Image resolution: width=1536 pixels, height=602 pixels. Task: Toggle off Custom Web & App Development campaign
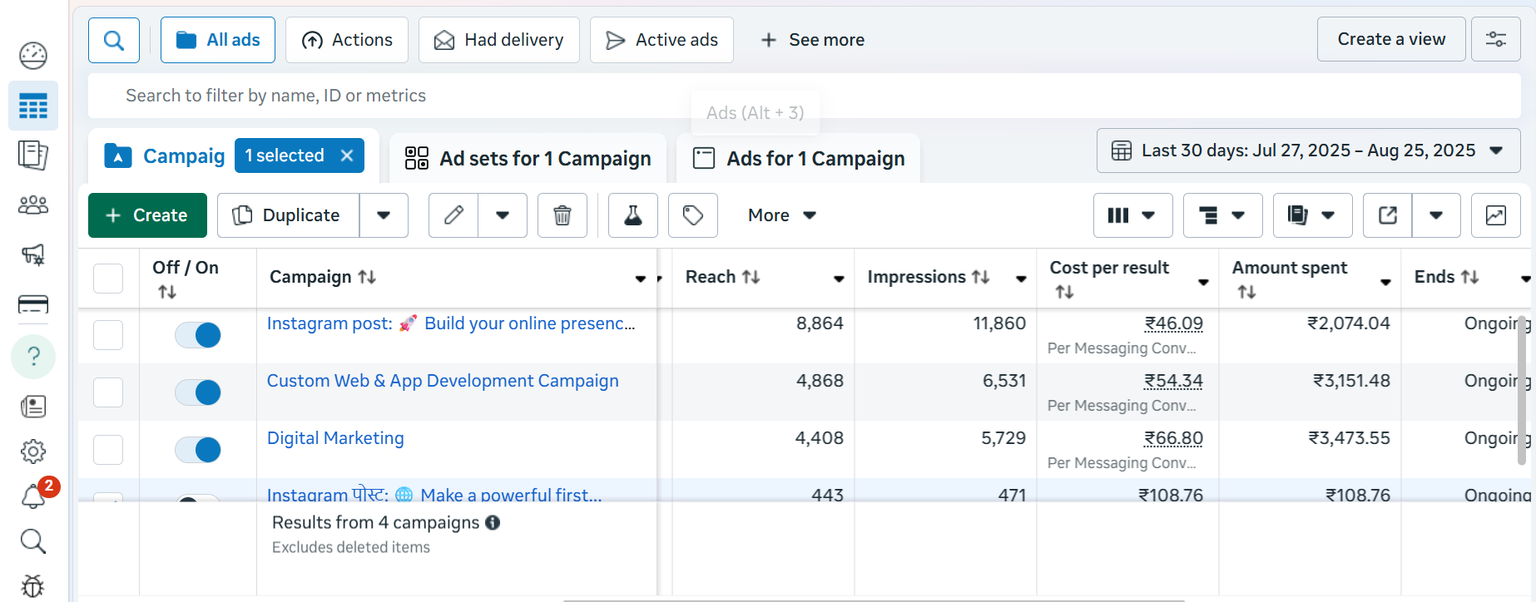tap(198, 392)
